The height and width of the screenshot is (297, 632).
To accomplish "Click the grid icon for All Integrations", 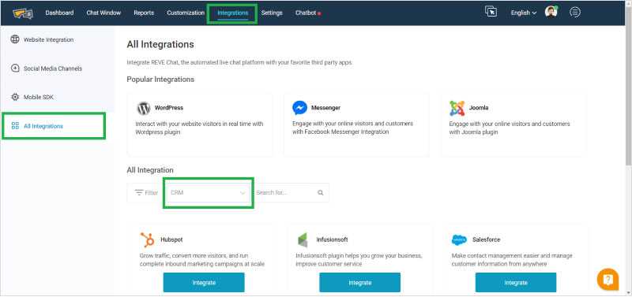I will click(x=15, y=126).
